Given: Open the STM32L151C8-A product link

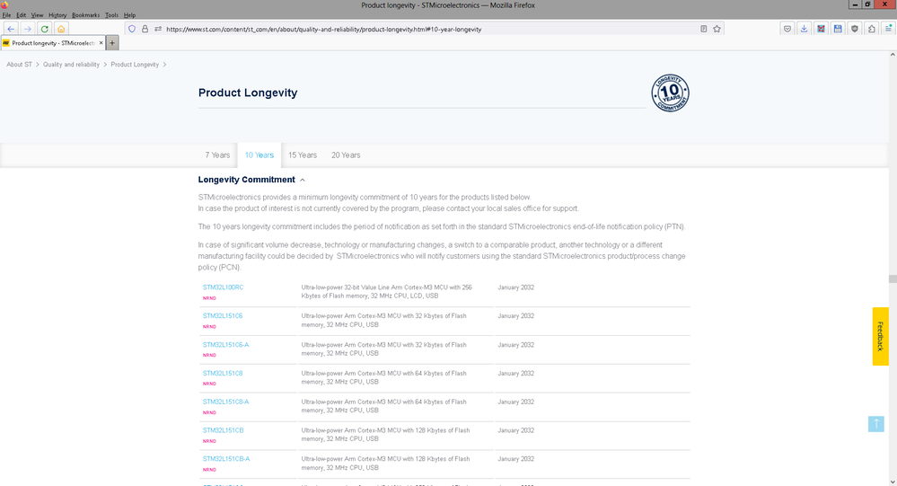Looking at the screenshot, I should (225, 402).
